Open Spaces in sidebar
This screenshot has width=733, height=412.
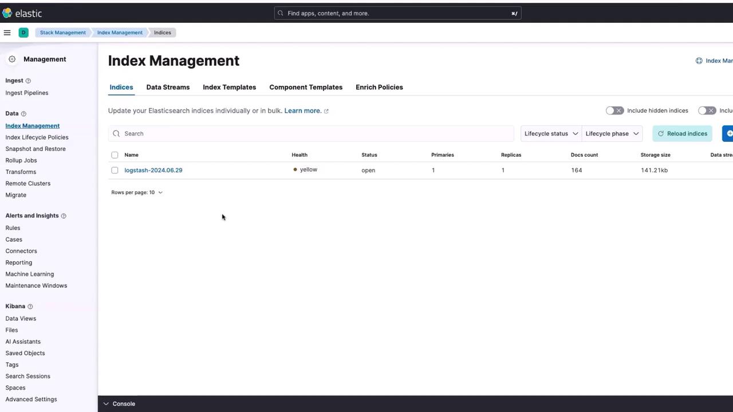coord(15,388)
